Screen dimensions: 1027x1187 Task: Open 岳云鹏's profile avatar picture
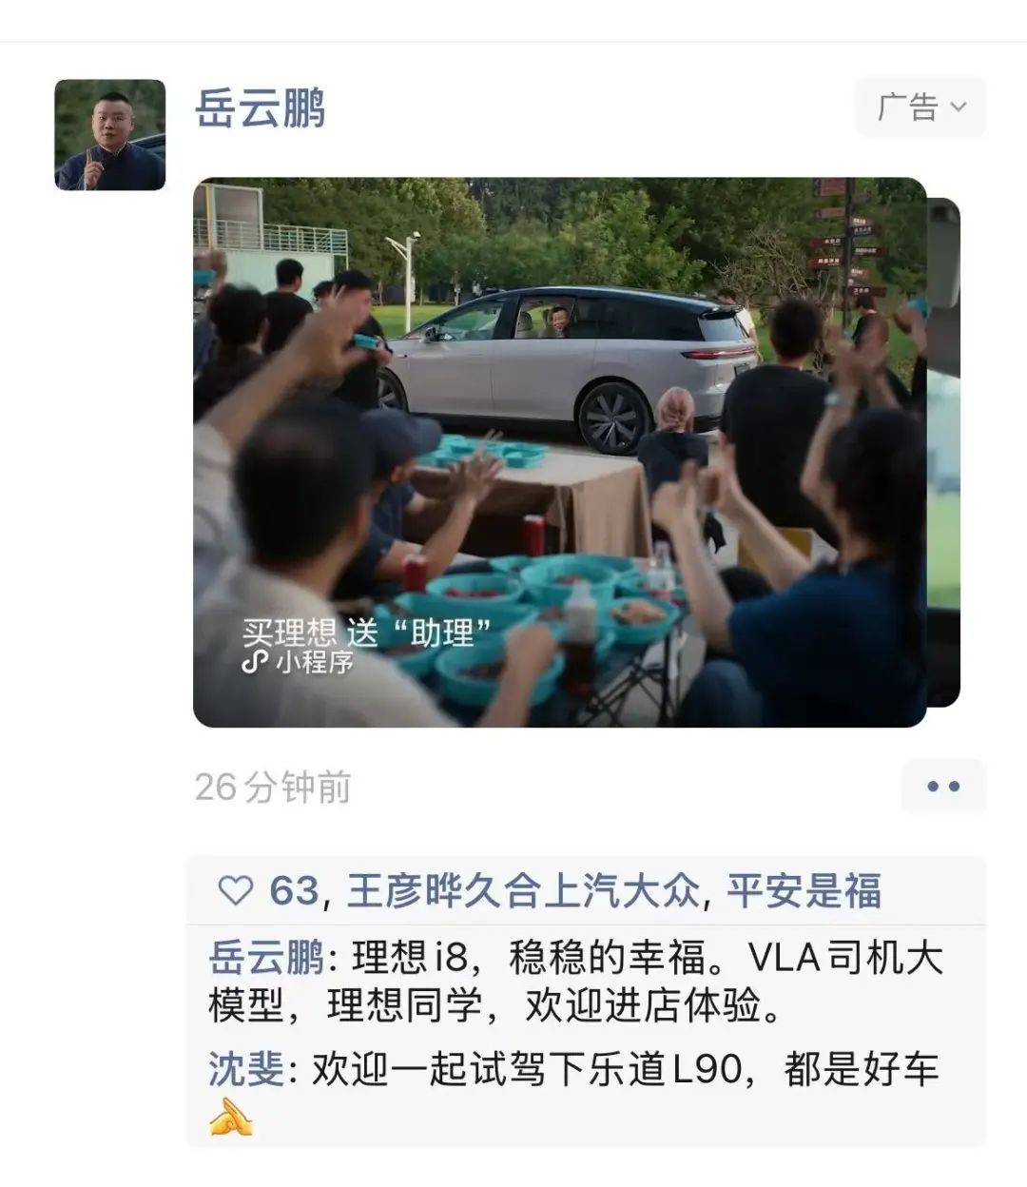click(109, 135)
